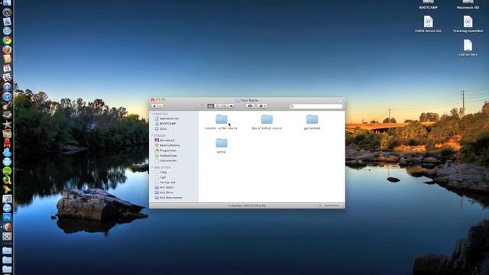Screen dimensions: 489x275
Task: Collapse the SØK ETTER sidebar section
Action: click(x=152, y=167)
